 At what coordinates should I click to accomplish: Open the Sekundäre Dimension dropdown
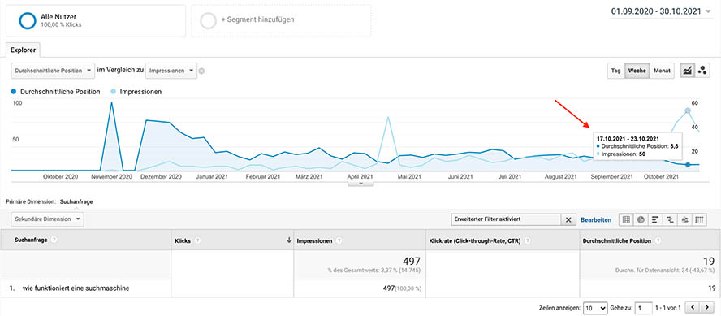pyautogui.click(x=47, y=219)
